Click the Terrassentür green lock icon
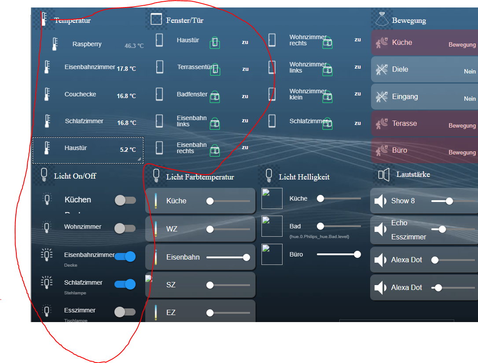This screenshot has width=478, height=363. (x=215, y=70)
